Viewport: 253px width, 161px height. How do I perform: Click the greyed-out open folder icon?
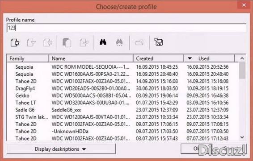click(139, 42)
